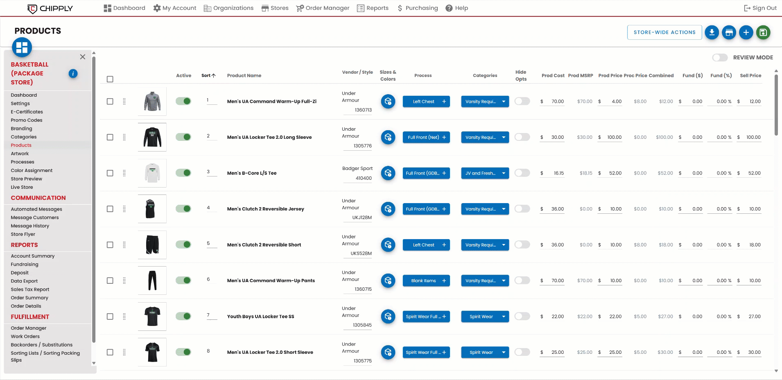Add process to Blank Items button
The width and height of the screenshot is (782, 380).
coord(444,280)
